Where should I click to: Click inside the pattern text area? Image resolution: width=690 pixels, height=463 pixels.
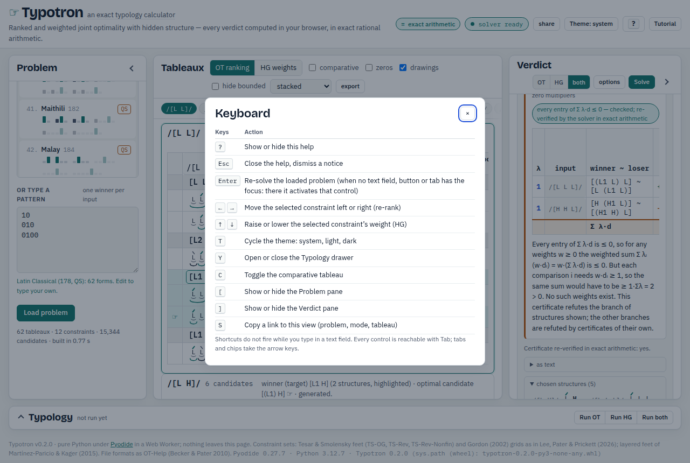tap(78, 240)
